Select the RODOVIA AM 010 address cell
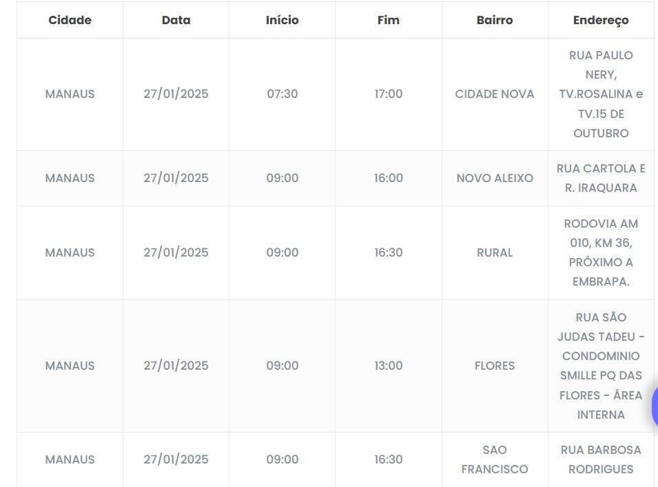The image size is (658, 487). tap(601, 252)
